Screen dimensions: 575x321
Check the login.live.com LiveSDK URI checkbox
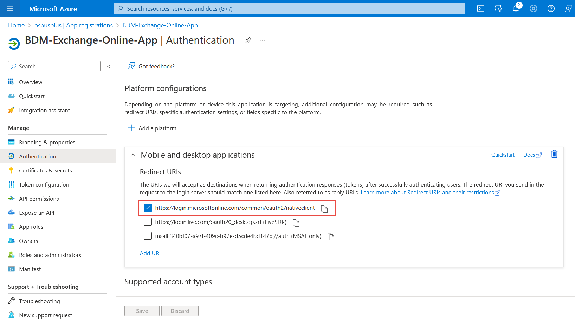click(x=148, y=222)
